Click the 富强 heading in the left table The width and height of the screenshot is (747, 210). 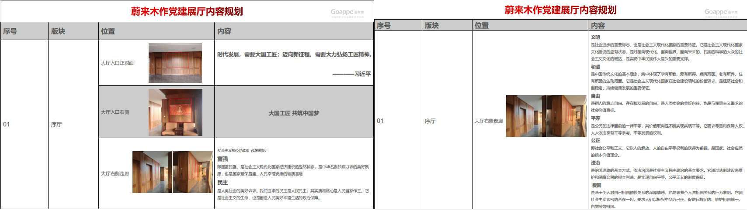coord(222,159)
